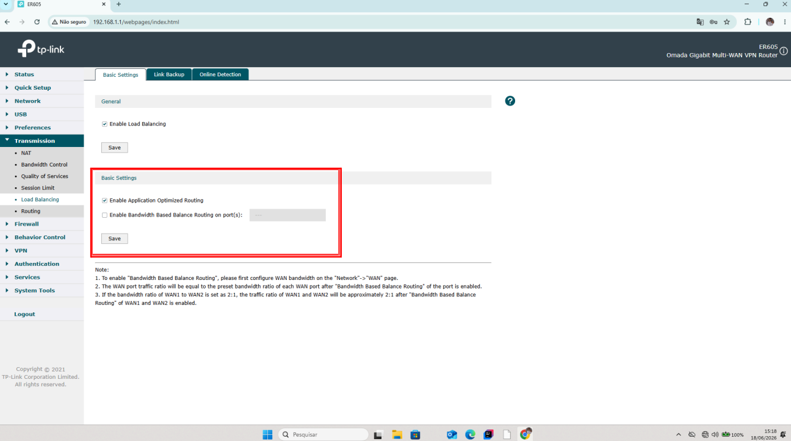Open Load Balancing submenu item
The height and width of the screenshot is (441, 791).
[42, 199]
